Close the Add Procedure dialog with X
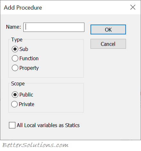Viewport: 141px width, 151px height. [133, 7]
